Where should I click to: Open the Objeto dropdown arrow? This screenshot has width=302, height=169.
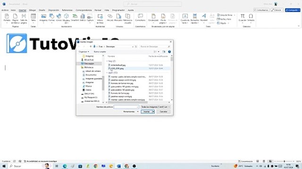coord(228,23)
